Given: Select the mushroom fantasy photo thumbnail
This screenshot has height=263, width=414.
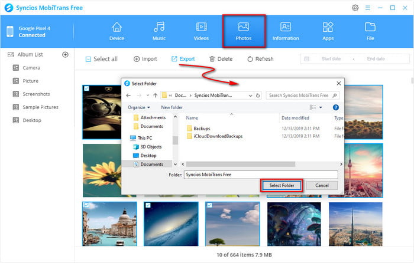Looking at the screenshot, I should [294, 223].
